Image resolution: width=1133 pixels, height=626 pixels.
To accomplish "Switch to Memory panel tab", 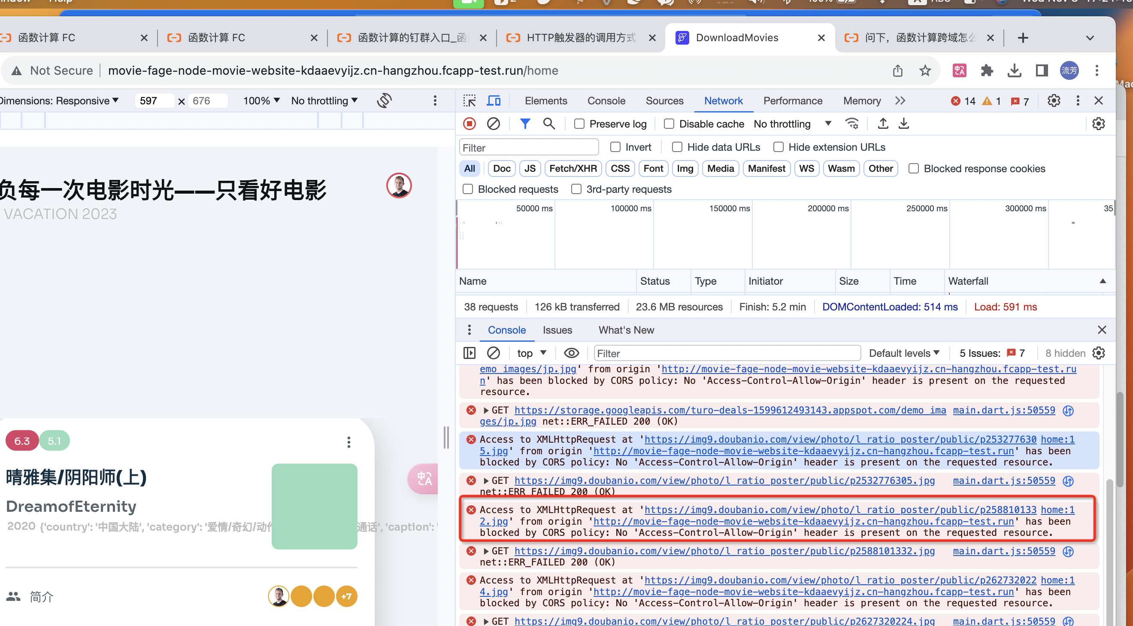I will (x=862, y=101).
